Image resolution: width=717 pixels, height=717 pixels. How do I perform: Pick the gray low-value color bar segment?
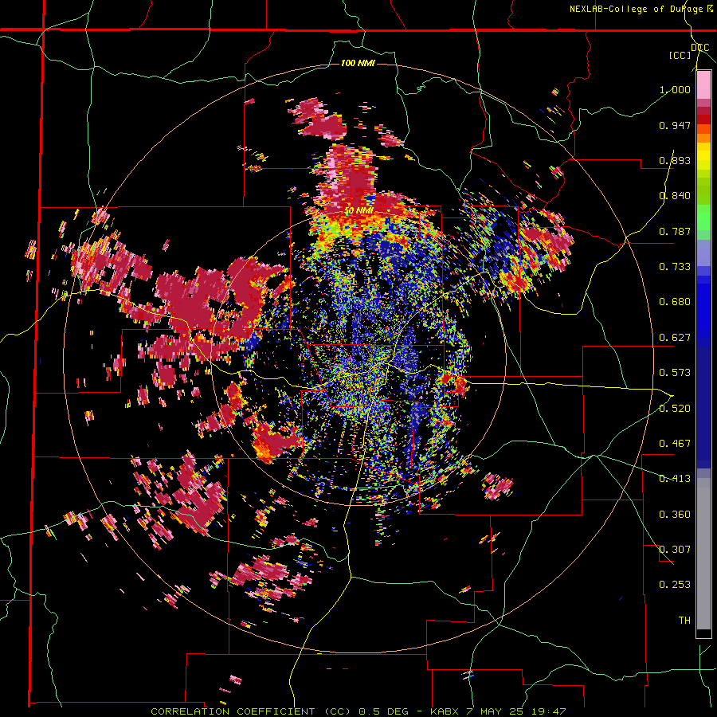tap(703, 554)
